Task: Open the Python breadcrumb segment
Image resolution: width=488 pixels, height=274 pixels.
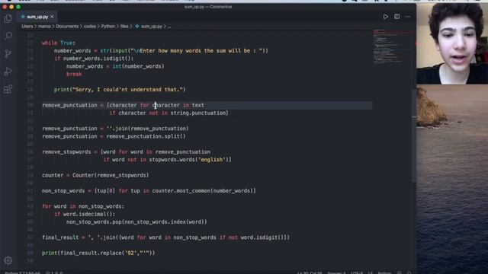Action: tap(108, 27)
